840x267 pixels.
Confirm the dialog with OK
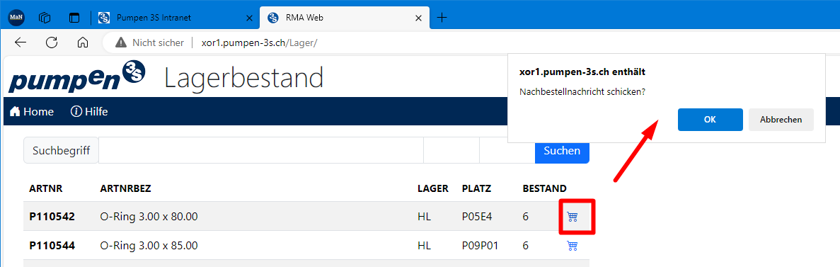click(710, 120)
